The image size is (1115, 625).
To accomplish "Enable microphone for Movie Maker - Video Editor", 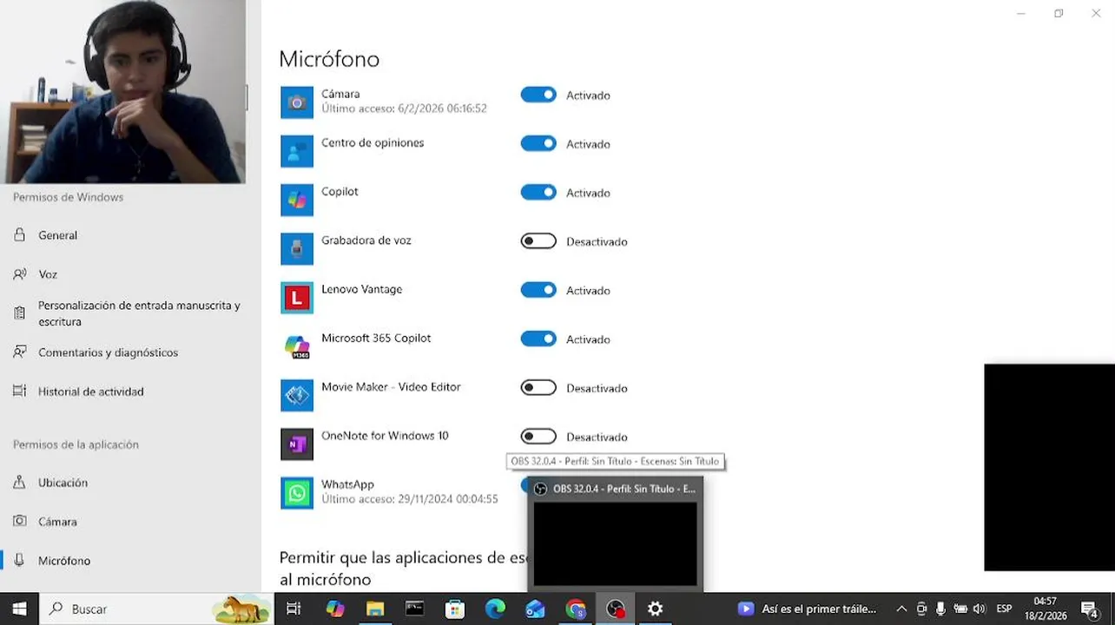I will [x=538, y=388].
